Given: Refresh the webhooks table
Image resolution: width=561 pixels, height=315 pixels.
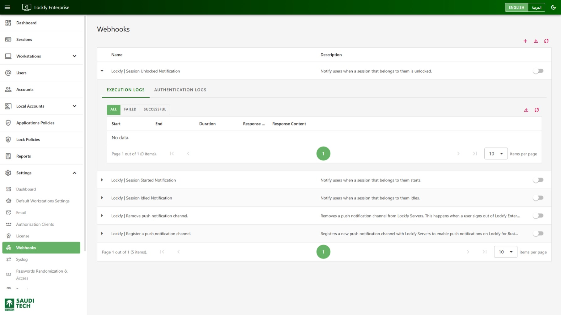Looking at the screenshot, I should coord(546,41).
